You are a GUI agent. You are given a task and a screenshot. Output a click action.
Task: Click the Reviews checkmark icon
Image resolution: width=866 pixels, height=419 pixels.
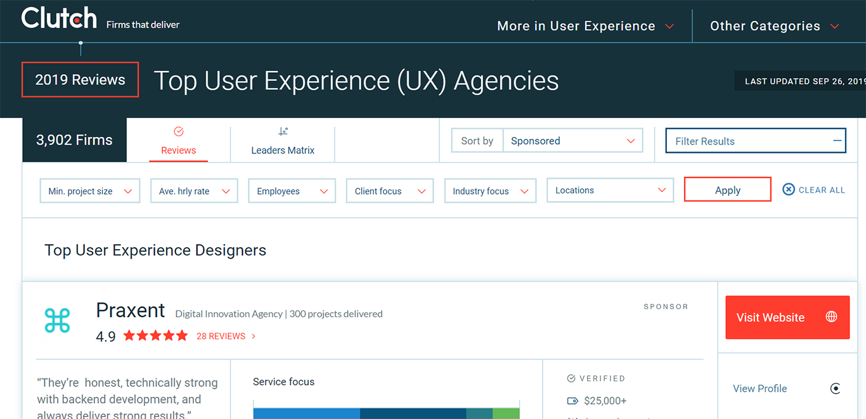click(x=179, y=132)
